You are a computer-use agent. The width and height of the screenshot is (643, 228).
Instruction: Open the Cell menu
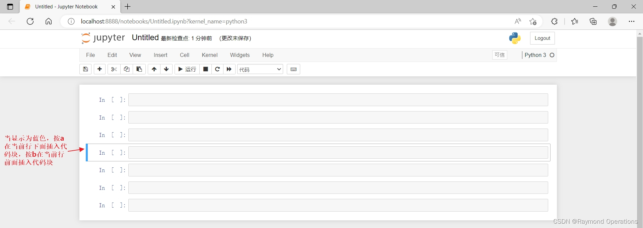click(185, 55)
